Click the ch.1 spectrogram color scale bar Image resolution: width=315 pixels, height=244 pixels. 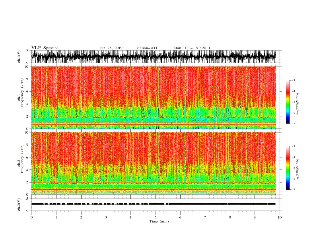tap(288, 102)
